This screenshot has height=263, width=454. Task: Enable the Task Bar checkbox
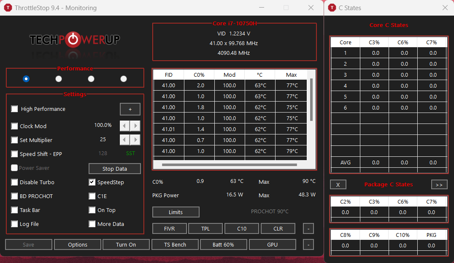point(14,210)
